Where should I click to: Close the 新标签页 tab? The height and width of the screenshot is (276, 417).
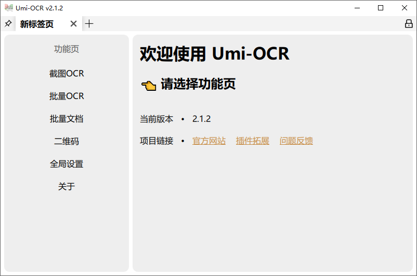[x=74, y=24]
